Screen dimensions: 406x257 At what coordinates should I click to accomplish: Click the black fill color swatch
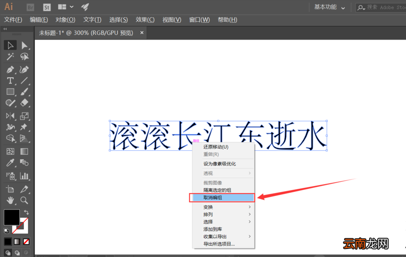(12, 217)
